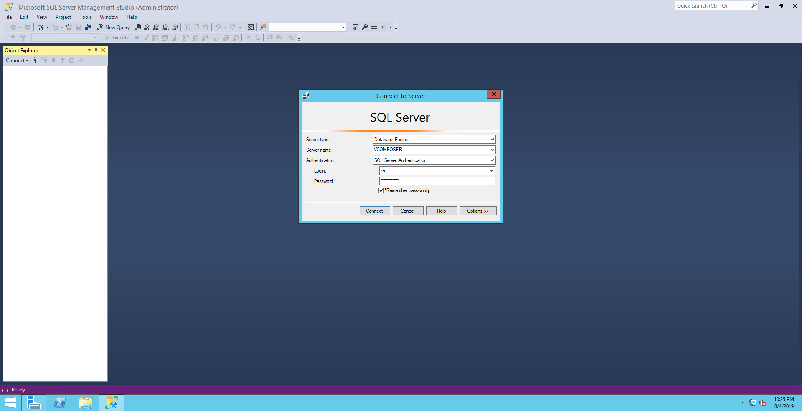802x411 pixels.
Task: Open the Connect dropdown in Object Explorer
Action: [x=17, y=61]
